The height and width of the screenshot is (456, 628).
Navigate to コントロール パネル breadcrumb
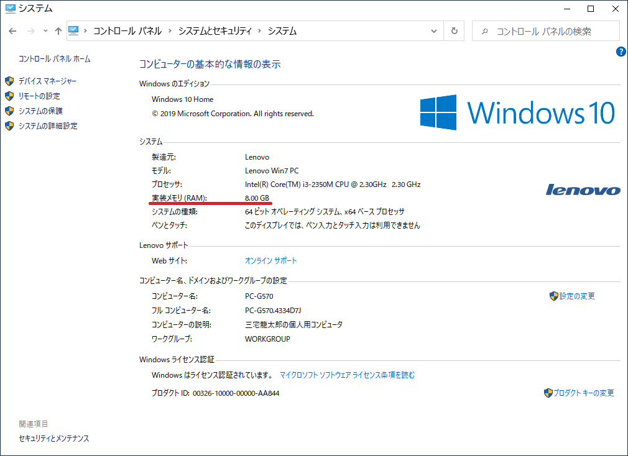click(x=127, y=31)
